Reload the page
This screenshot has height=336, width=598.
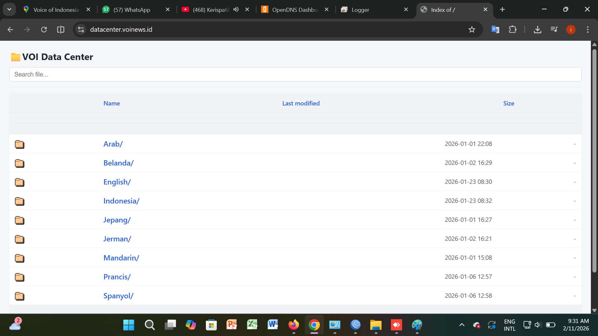point(44,30)
